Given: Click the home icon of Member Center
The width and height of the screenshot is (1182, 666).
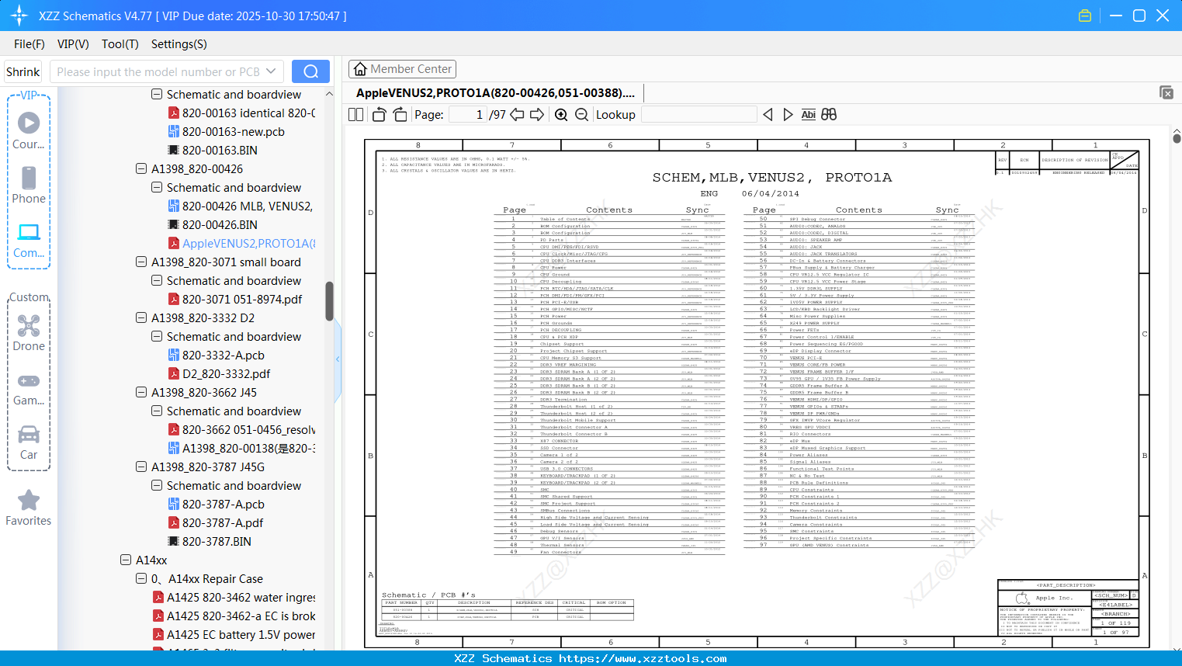Looking at the screenshot, I should coord(360,69).
